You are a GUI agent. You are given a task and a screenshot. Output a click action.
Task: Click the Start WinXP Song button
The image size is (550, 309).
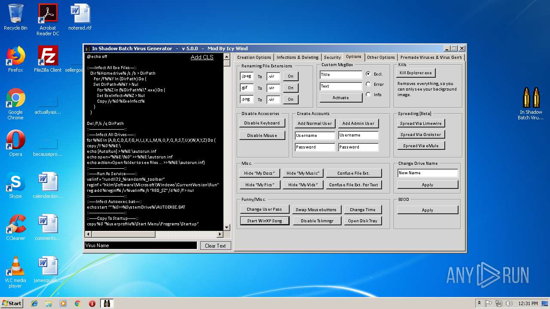(x=264, y=221)
